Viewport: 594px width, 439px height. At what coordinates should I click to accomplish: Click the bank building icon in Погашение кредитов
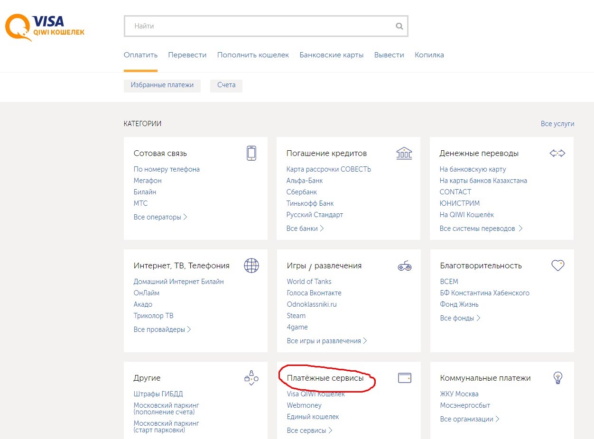404,153
